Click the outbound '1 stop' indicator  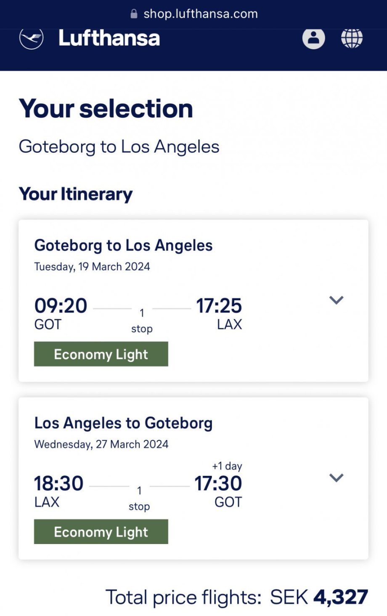click(142, 320)
